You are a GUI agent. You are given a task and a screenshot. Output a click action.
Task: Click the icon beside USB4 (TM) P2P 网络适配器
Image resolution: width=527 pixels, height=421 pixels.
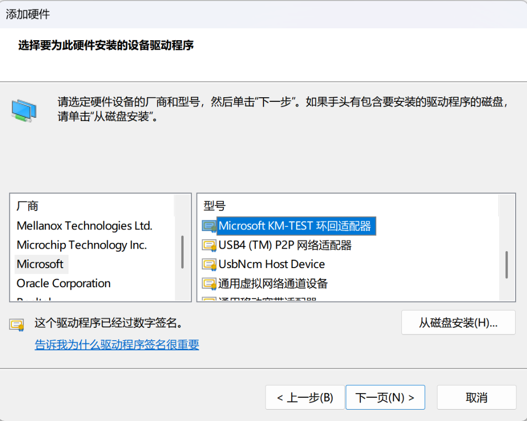tap(209, 245)
